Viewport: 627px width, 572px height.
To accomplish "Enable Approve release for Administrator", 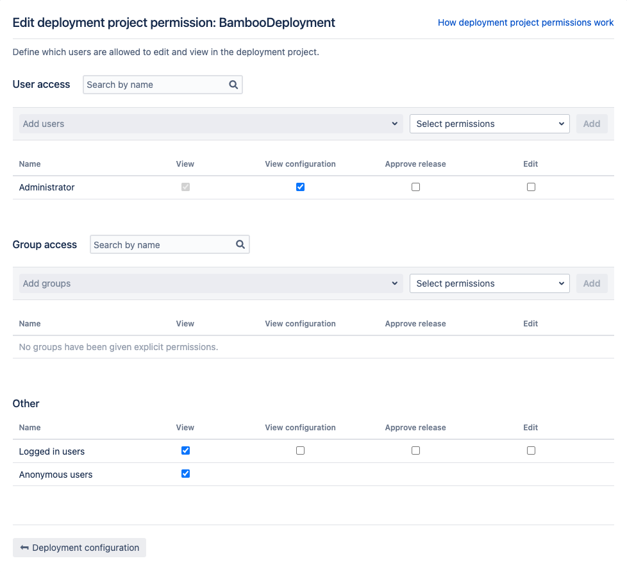I will [x=416, y=187].
